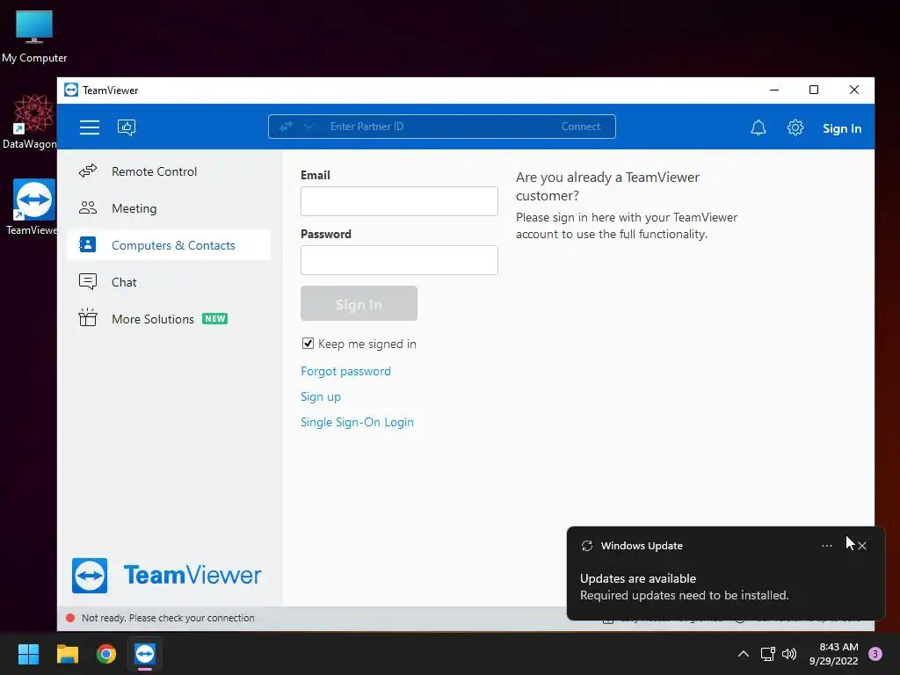The height and width of the screenshot is (675, 900).
Task: Open the My Computer desktop icon
Action: point(34,37)
